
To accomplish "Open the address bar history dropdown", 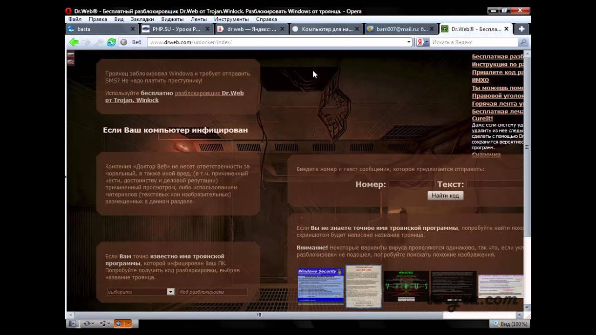I will (409, 42).
